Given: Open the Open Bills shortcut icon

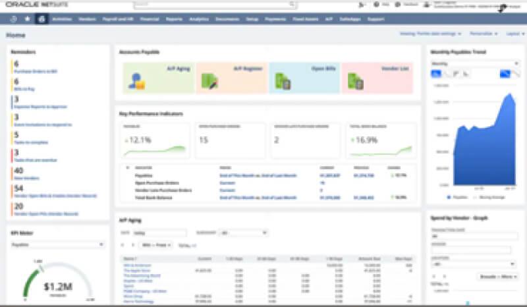Looking at the screenshot, I should point(283,82).
